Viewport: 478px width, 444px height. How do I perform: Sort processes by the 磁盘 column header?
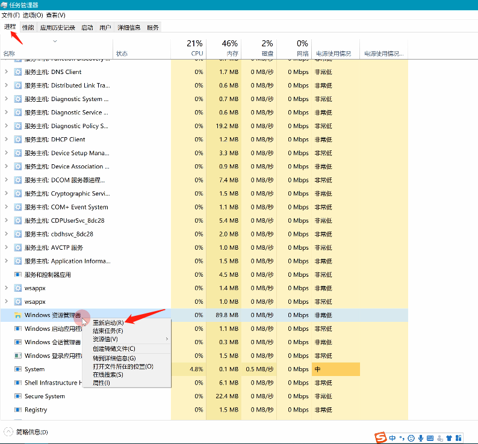click(259, 49)
